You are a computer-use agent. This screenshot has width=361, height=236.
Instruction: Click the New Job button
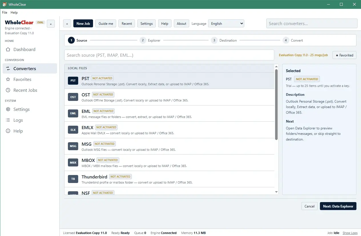click(83, 24)
